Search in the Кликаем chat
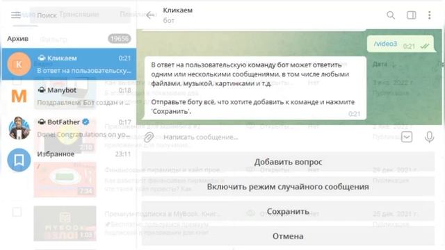Image resolution: width=445 pixels, height=250 pixels. [x=391, y=15]
